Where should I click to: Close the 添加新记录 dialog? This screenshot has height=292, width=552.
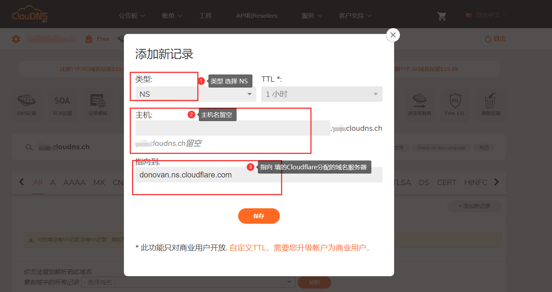(393, 35)
